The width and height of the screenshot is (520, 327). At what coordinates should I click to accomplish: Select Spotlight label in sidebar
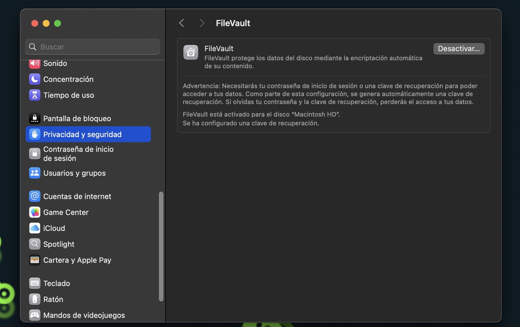tap(59, 244)
